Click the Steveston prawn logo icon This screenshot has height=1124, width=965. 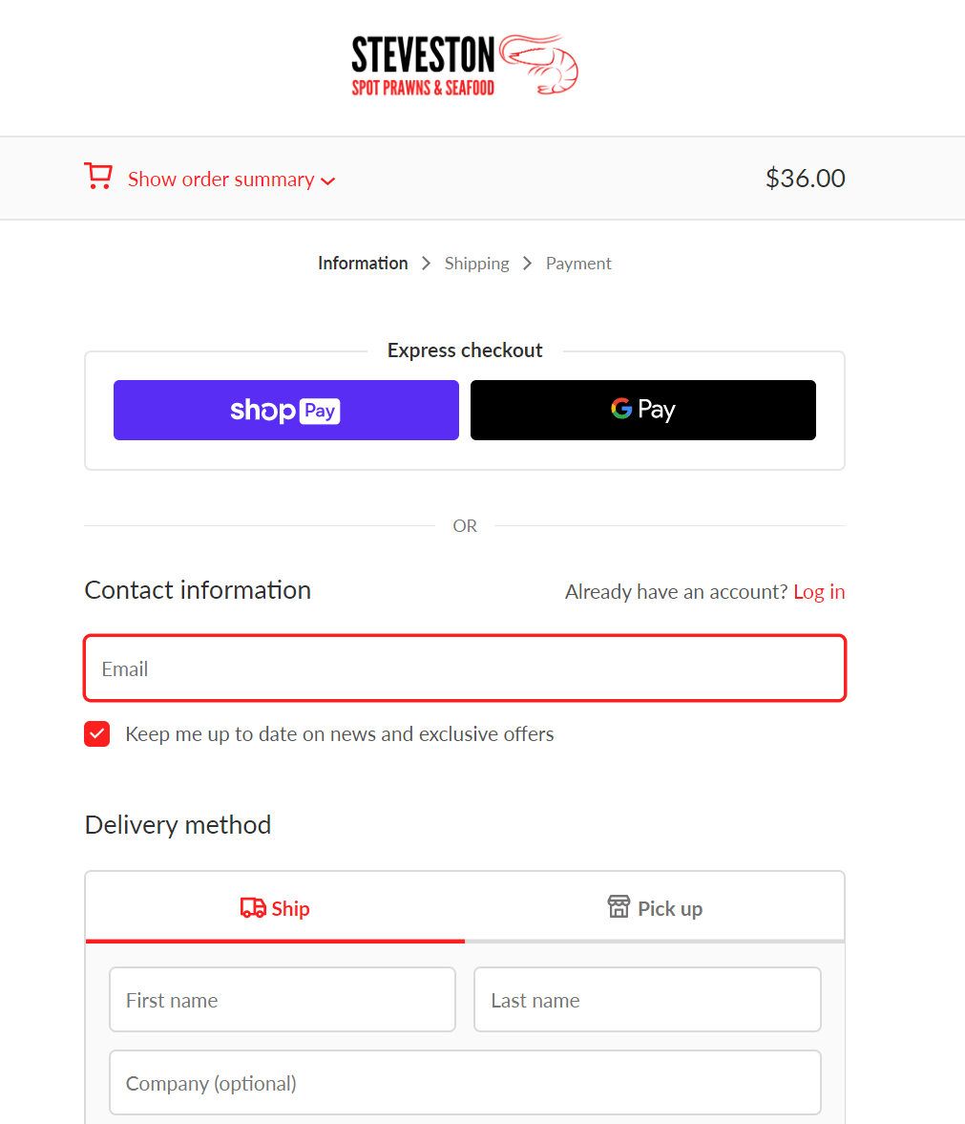click(x=540, y=65)
